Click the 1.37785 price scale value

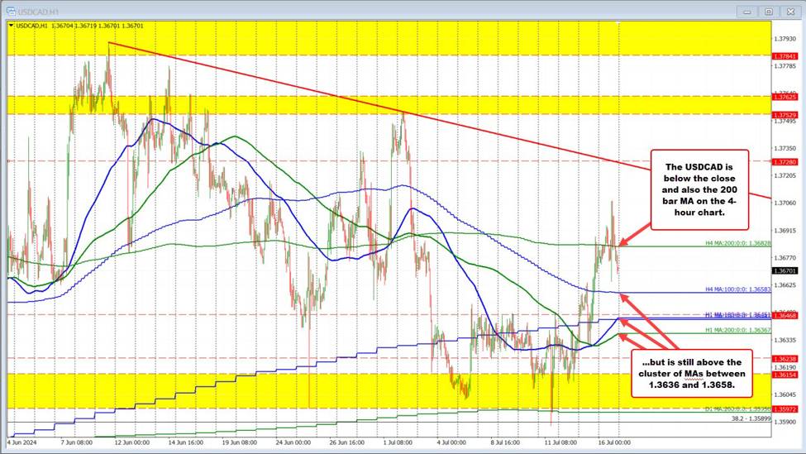pyautogui.click(x=785, y=66)
